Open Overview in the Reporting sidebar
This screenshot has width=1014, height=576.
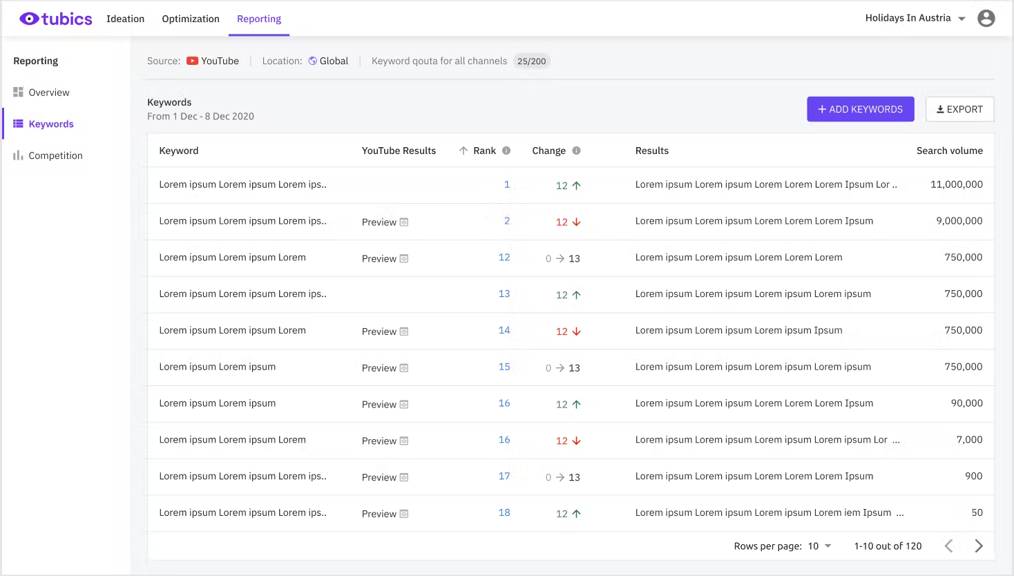(x=48, y=93)
